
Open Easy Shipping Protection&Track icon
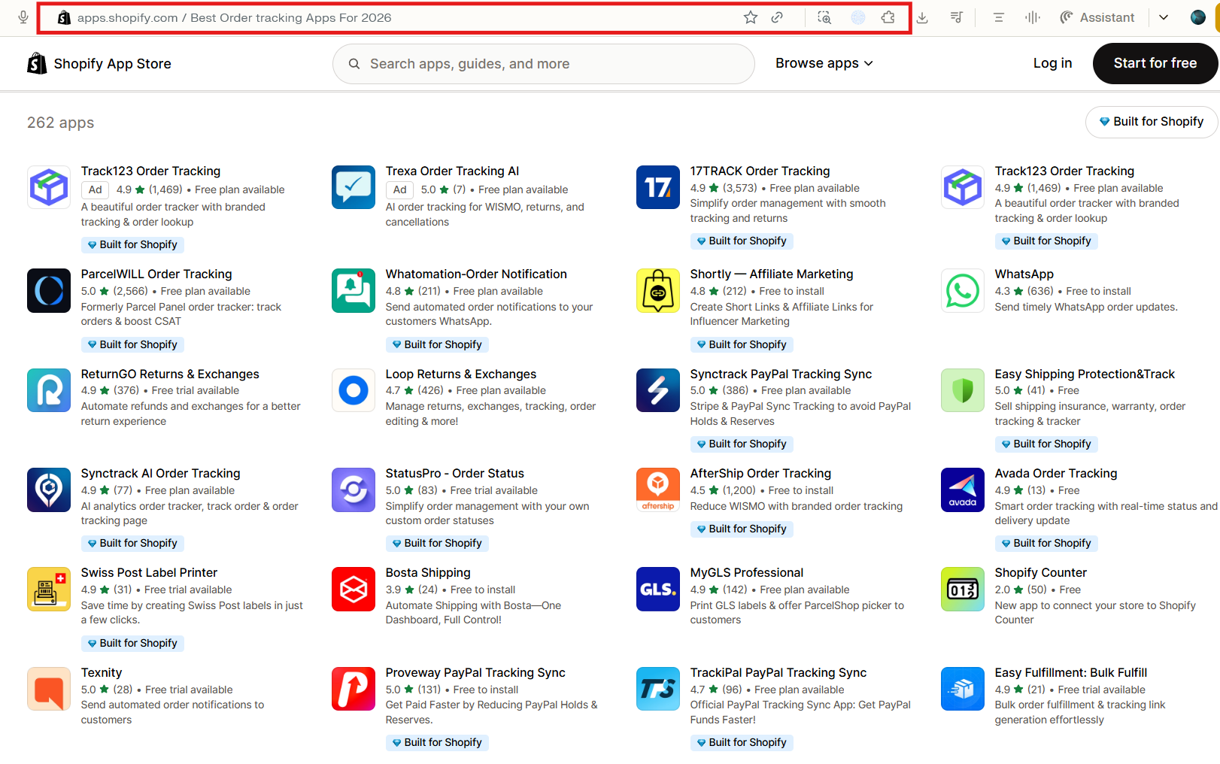coord(963,390)
